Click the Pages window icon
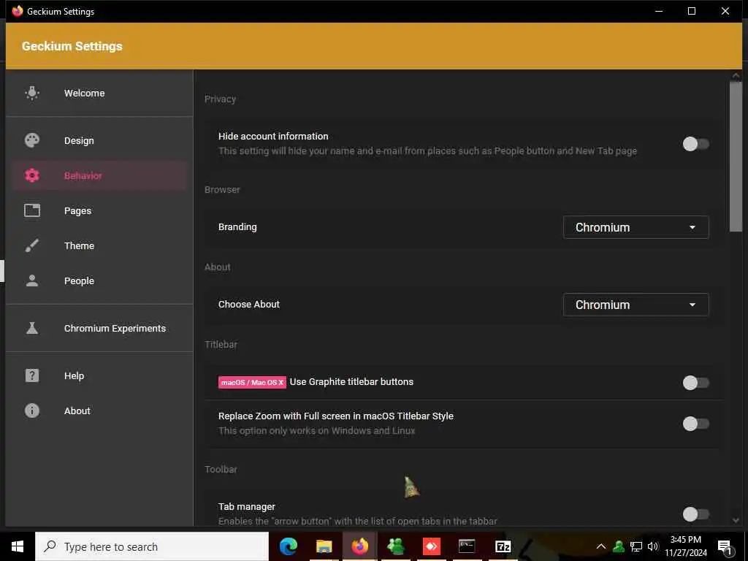Screen dimensions: 748x561 point(32,210)
